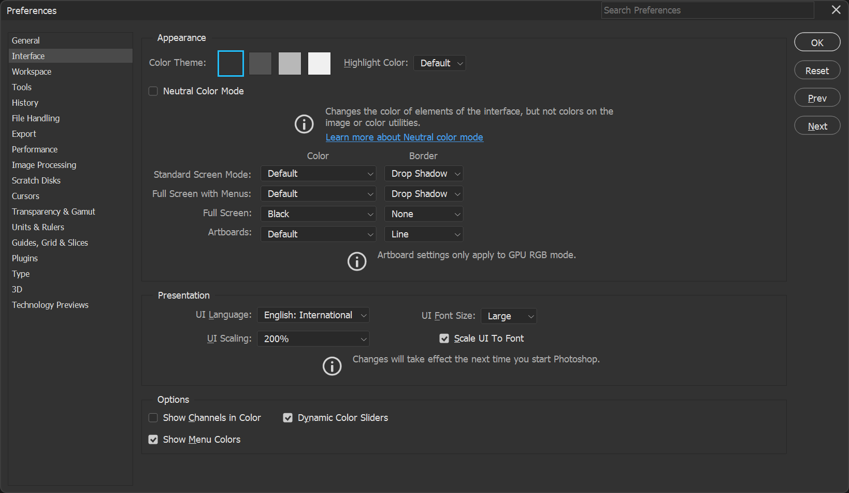Open the Full Screen color dropdown showing Black
This screenshot has width=849, height=493.
tap(318, 214)
